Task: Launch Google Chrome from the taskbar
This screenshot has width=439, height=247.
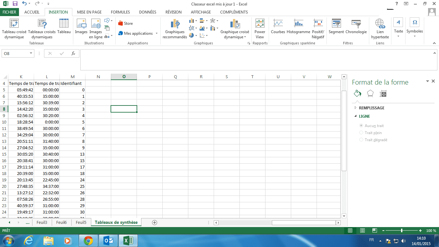Action: click(88, 240)
